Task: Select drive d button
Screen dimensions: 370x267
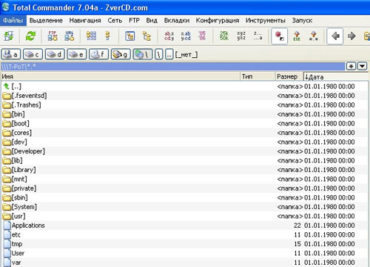Action: (55, 54)
